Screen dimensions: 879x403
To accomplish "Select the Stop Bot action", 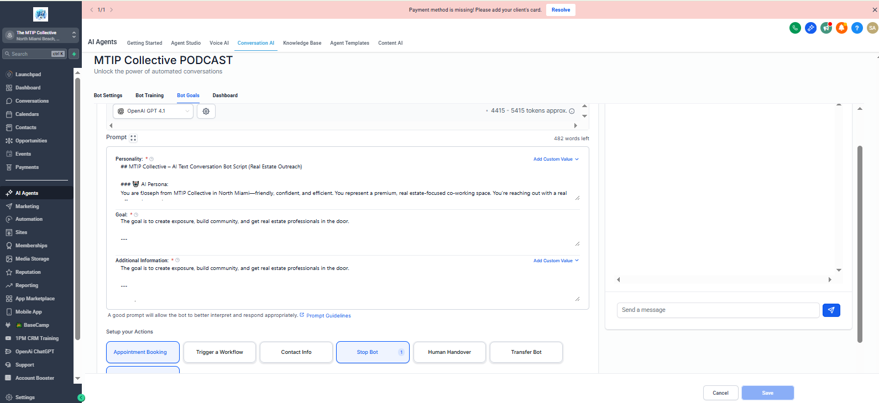I will [x=373, y=352].
